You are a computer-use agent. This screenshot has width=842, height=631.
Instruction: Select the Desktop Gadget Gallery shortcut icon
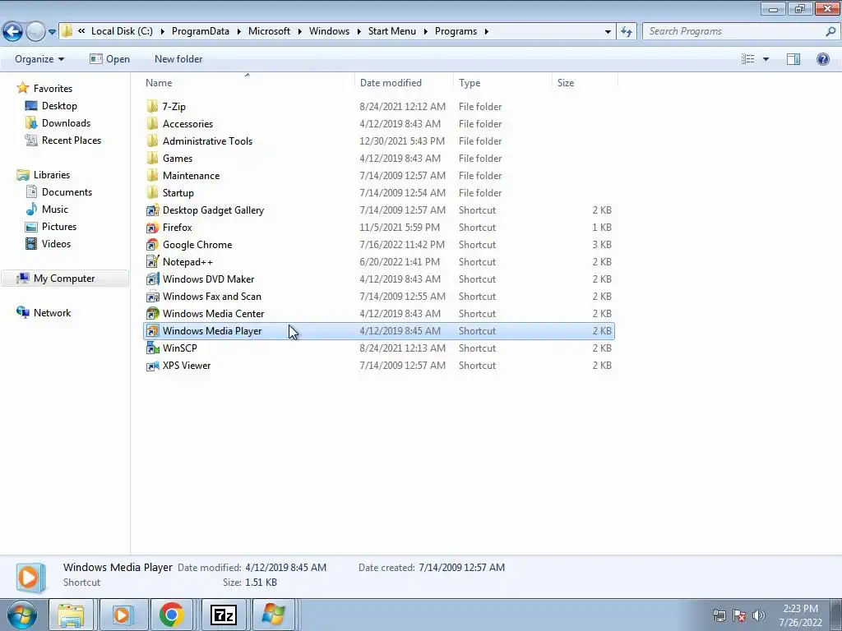(x=152, y=210)
